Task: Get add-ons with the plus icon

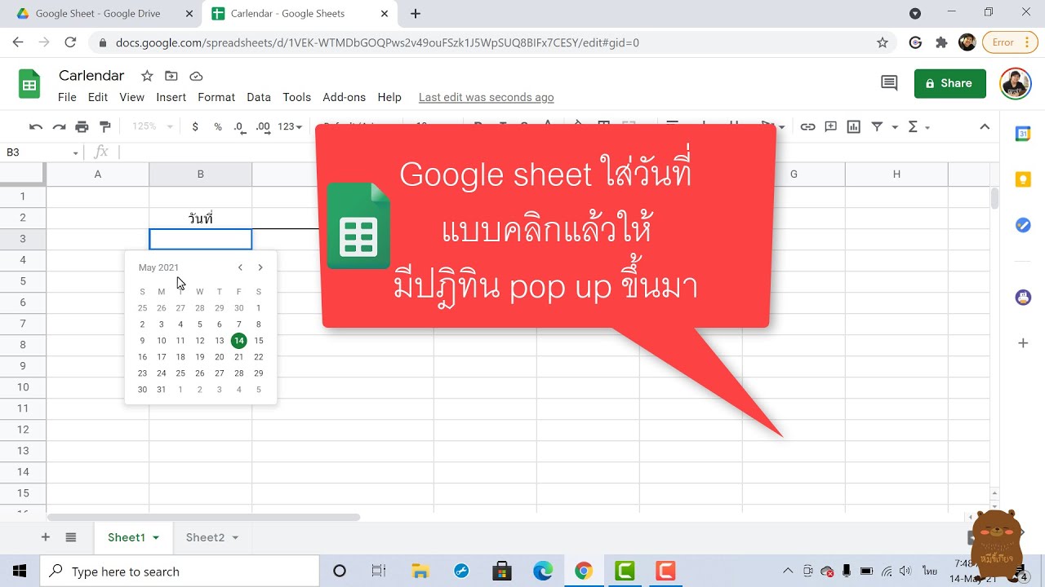Action: 1023,343
